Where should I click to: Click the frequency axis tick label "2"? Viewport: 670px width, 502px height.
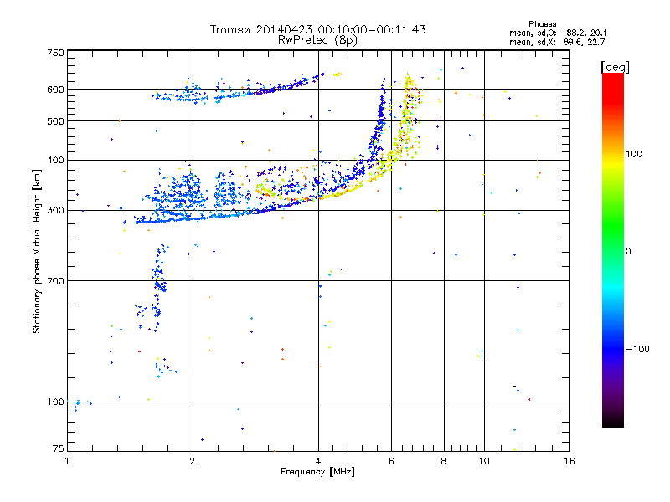(x=193, y=461)
